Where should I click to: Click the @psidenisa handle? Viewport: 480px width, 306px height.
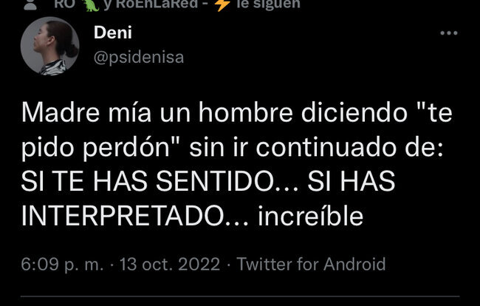[x=139, y=57]
